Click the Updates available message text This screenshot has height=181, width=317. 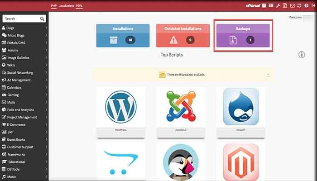coord(186,75)
